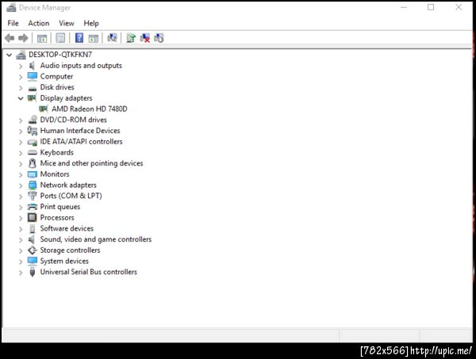Select Sound, video and game controllers label
476x359 pixels.
point(96,239)
